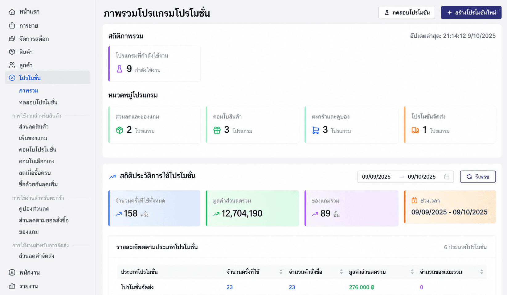Open คอมโบเลือกเอง page
Screen dimensions: 507x295
37,161
